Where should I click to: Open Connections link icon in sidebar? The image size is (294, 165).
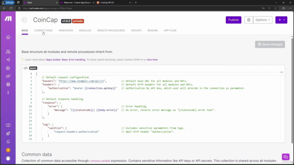pos(8,76)
